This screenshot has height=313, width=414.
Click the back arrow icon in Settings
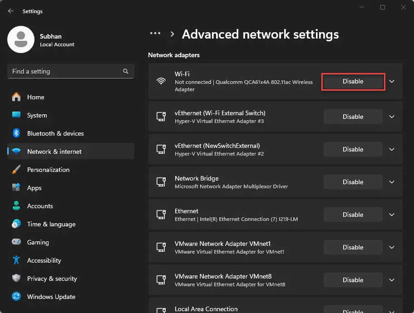(11, 11)
